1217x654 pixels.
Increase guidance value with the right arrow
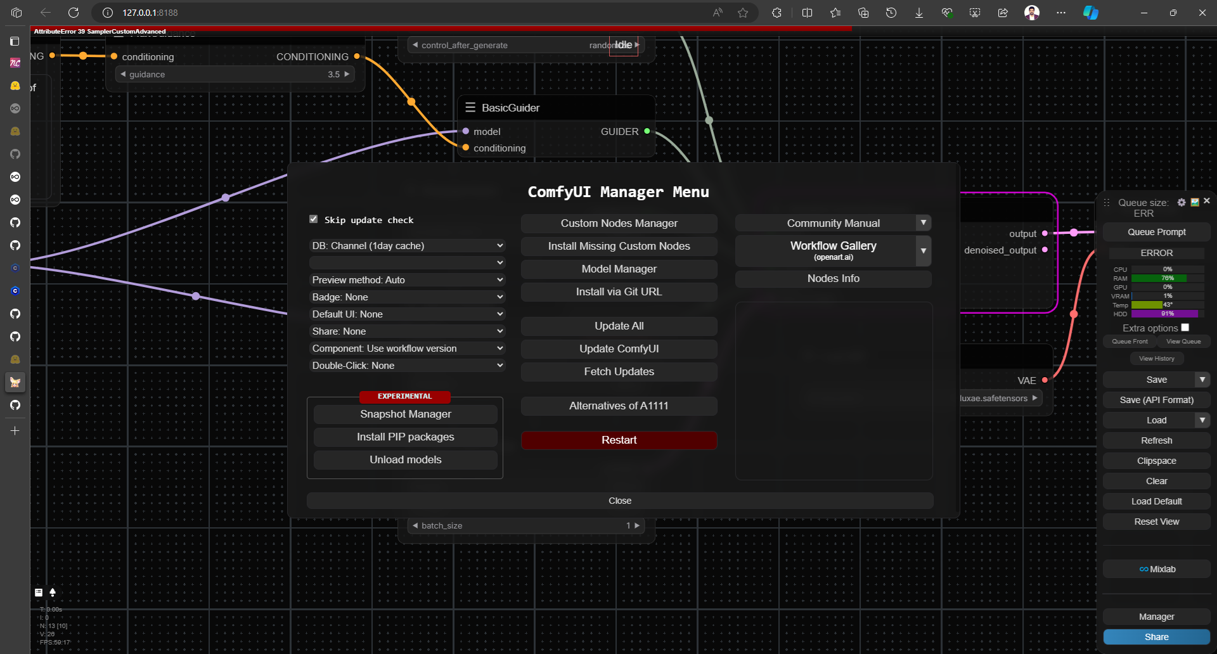coord(347,74)
